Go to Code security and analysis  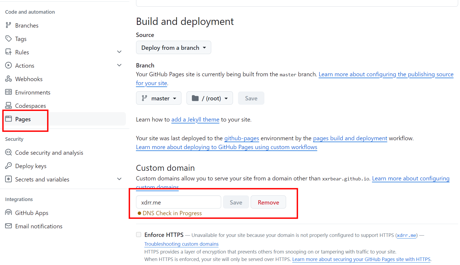point(49,153)
